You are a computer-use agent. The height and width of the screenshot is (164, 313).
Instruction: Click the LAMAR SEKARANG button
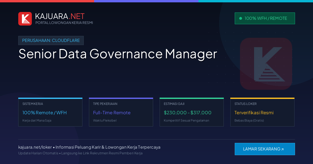coord(265,149)
